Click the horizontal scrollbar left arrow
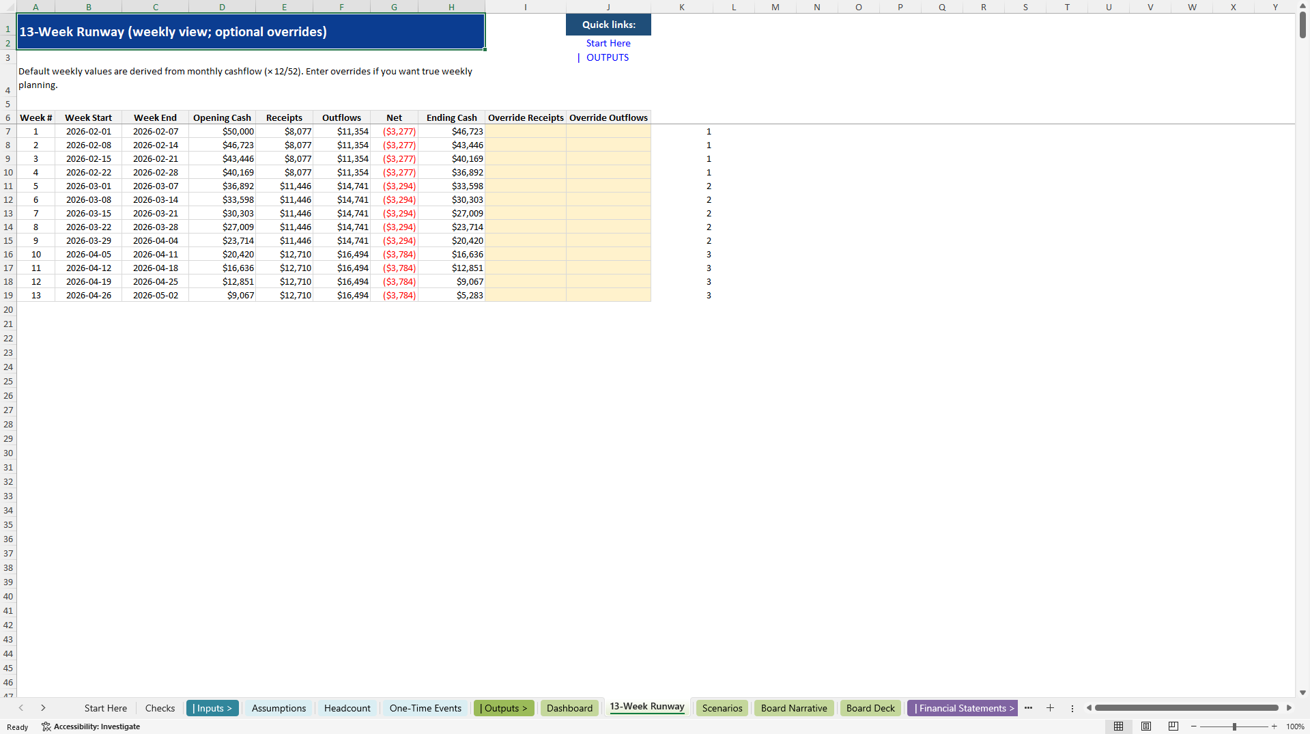 click(x=1089, y=708)
